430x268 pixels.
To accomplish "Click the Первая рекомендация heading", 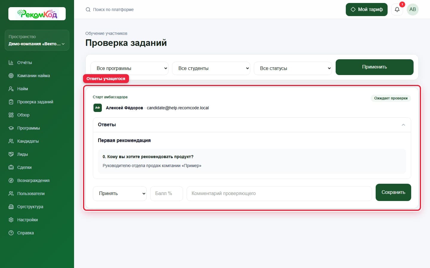I will click(124, 140).
